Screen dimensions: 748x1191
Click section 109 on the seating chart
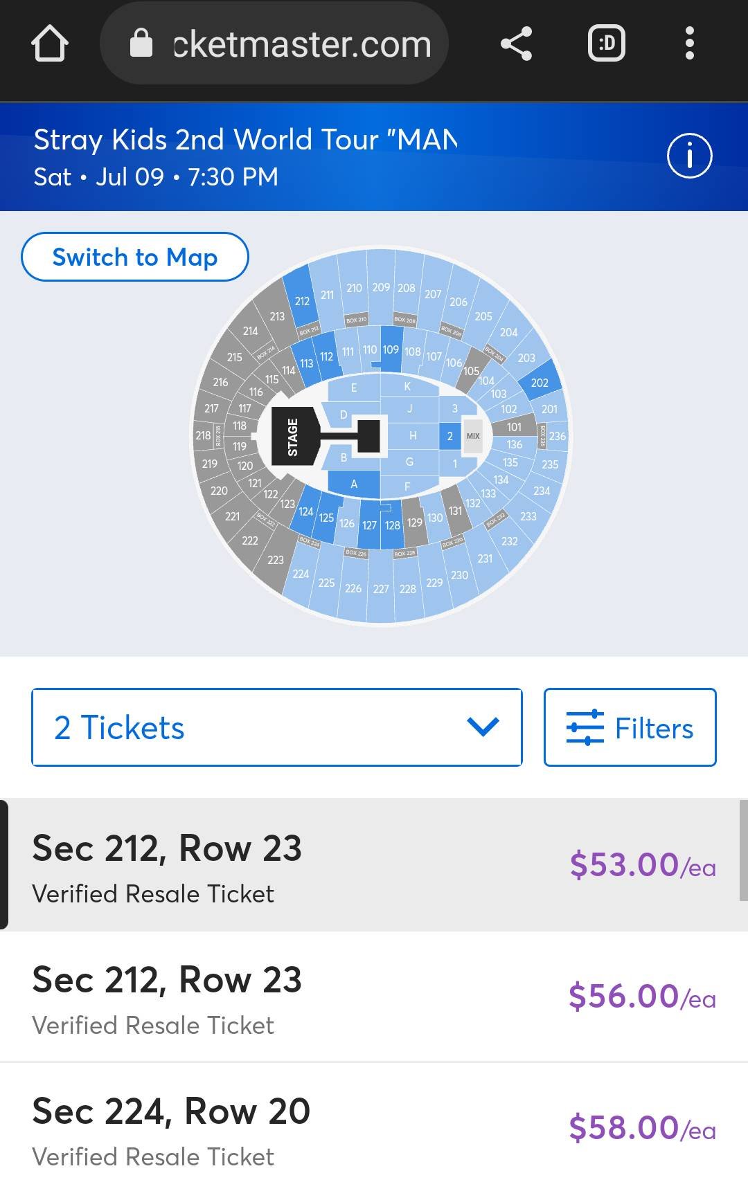[x=391, y=350]
